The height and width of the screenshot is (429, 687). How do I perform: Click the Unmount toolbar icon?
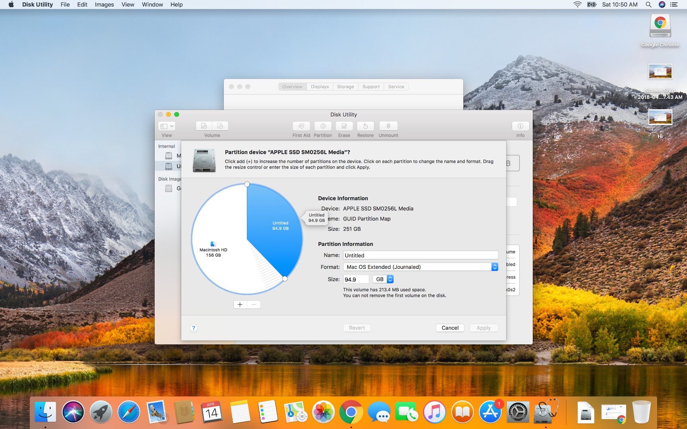pos(388,126)
